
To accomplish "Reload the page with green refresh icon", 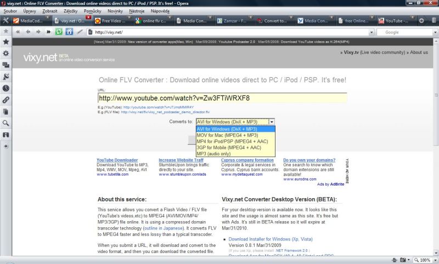I will pyautogui.click(x=59, y=32).
